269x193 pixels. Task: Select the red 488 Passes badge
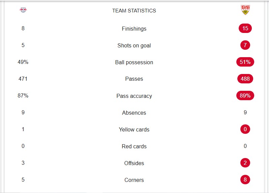click(x=245, y=79)
